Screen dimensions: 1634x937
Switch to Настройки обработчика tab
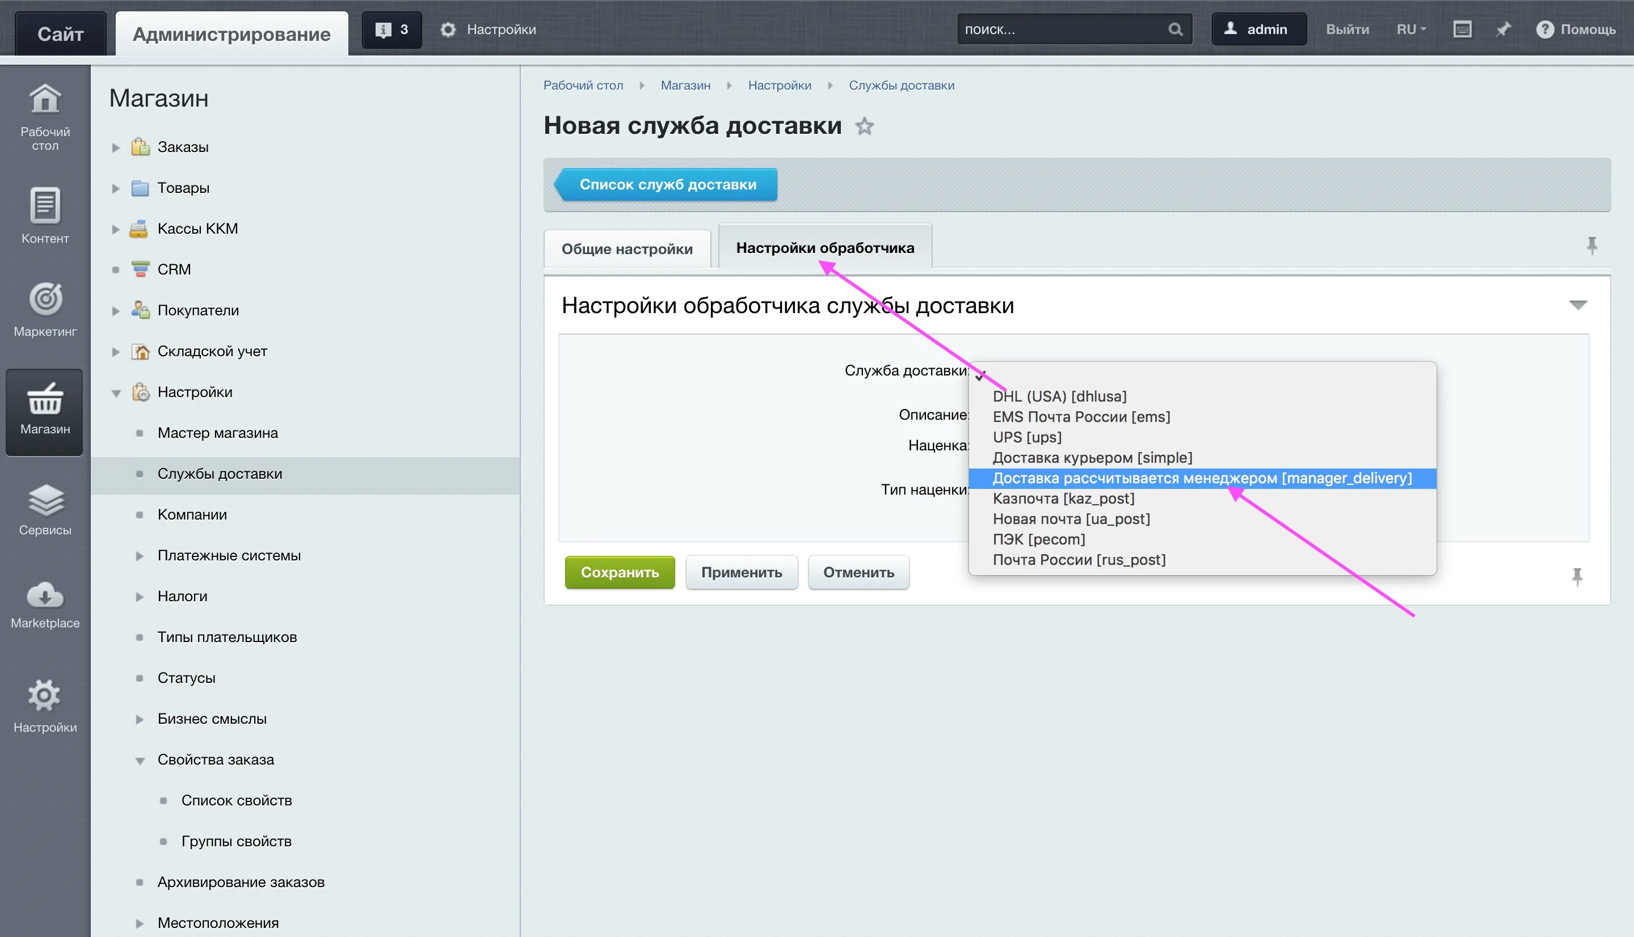(825, 247)
